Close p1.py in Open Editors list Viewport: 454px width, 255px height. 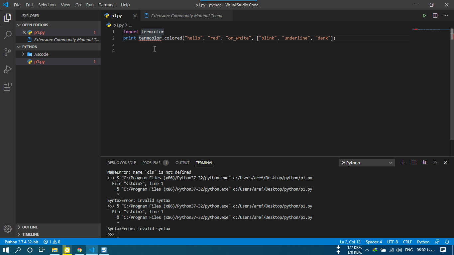24,32
